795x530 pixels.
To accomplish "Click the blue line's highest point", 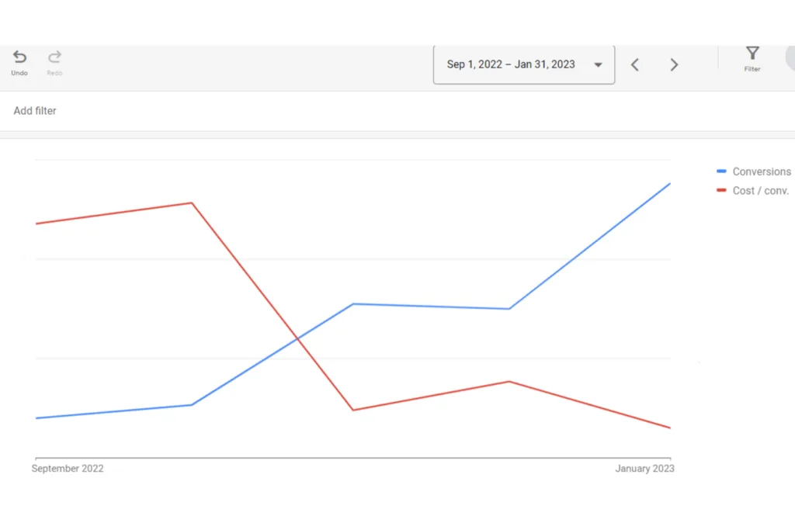I will click(669, 185).
